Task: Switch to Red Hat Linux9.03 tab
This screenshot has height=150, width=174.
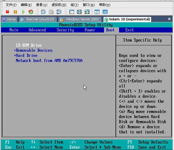Action: pos(38,19)
